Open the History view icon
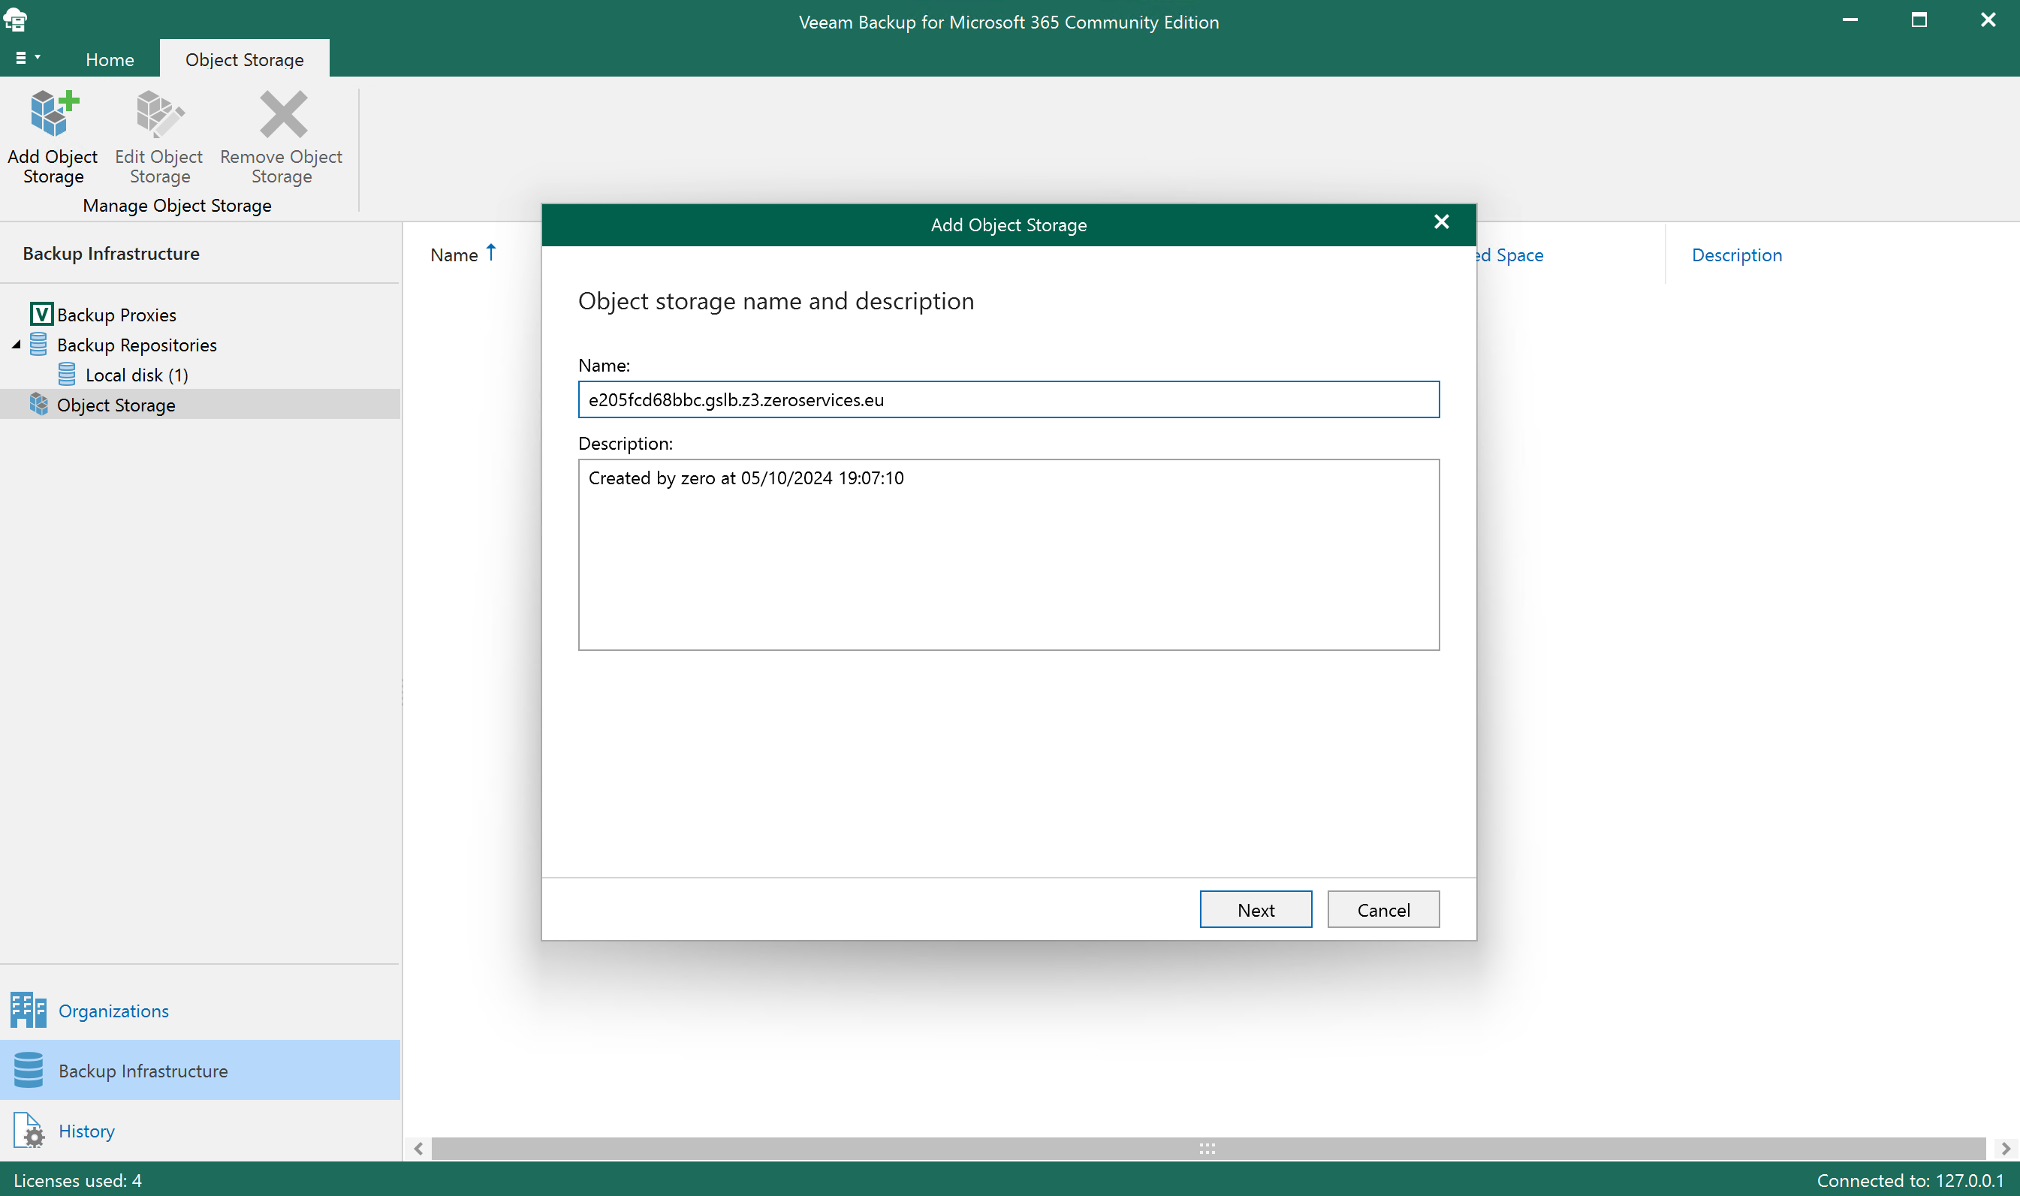Viewport: 2020px width, 1196px height. coord(29,1131)
